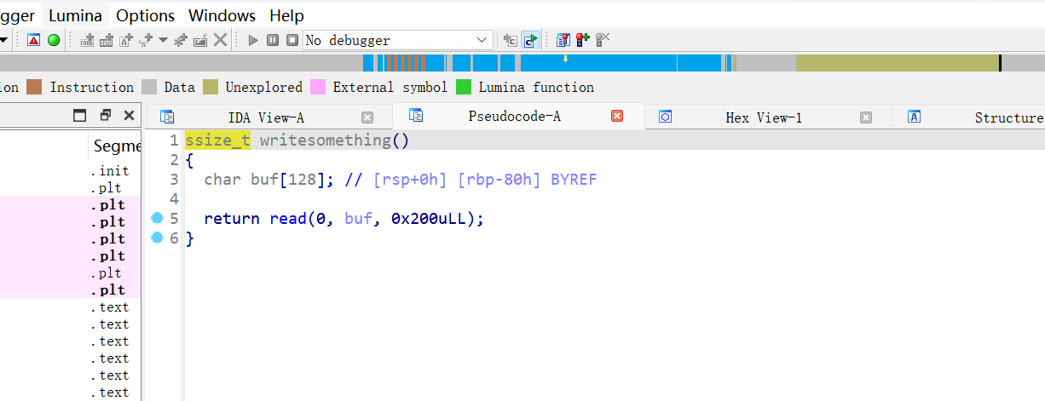The height and width of the screenshot is (401, 1045).
Task: Click the Structures tab icon
Action: [914, 117]
